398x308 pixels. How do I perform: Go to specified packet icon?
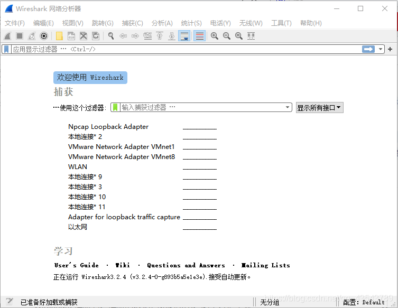pos(147,36)
